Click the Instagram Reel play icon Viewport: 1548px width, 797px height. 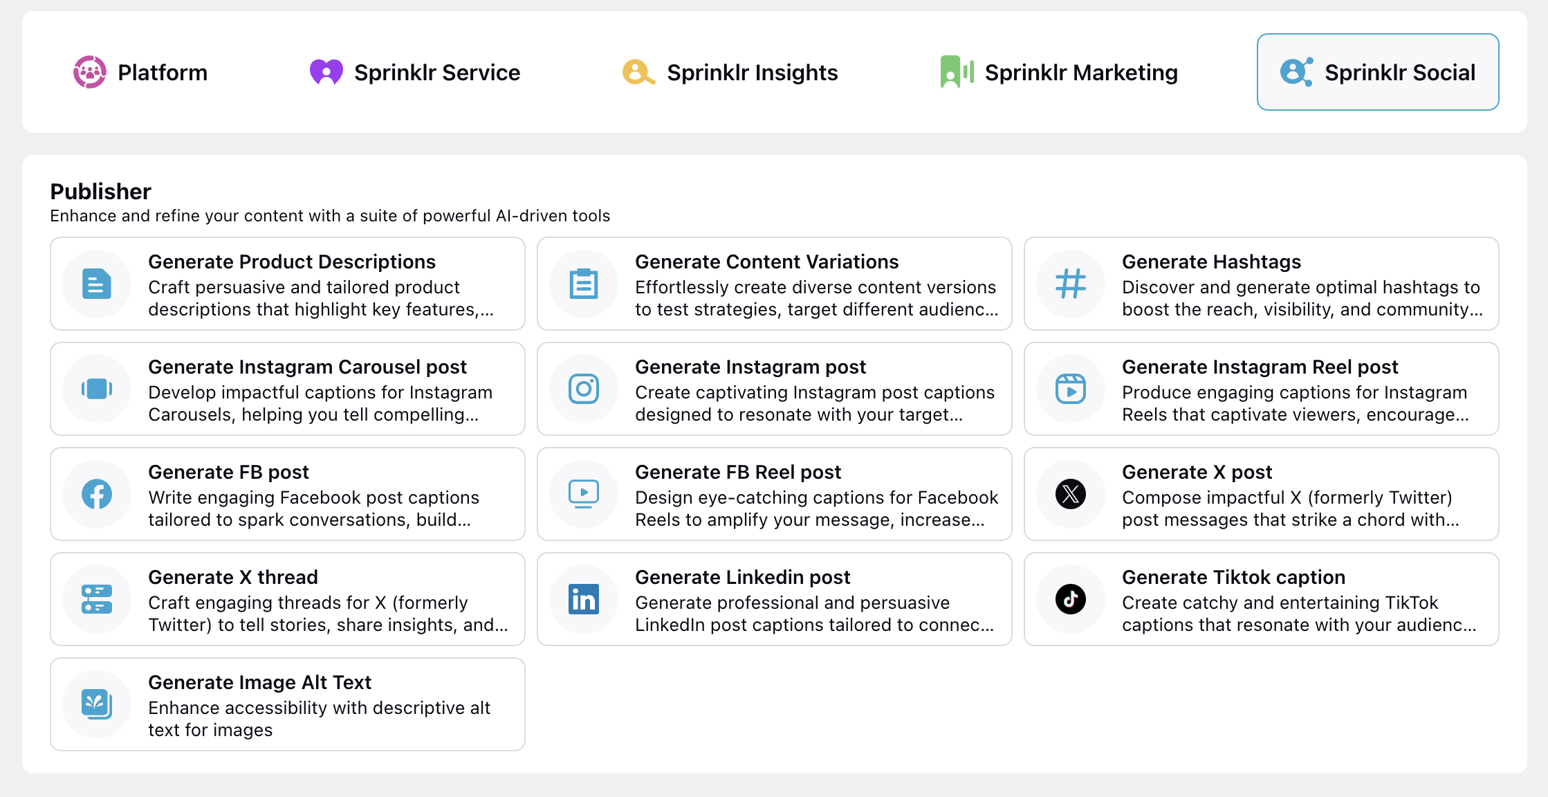1071,389
